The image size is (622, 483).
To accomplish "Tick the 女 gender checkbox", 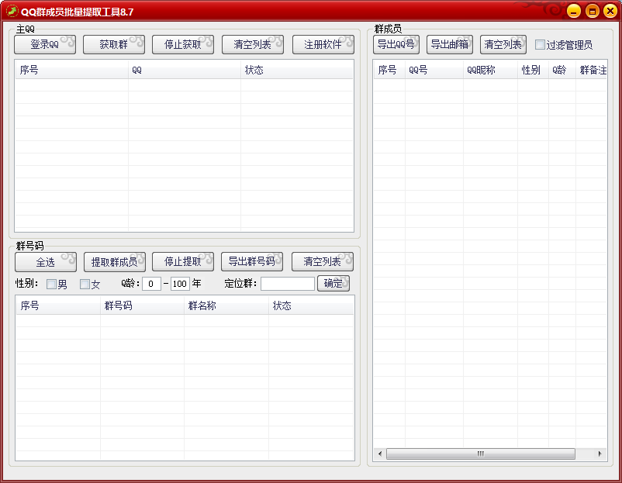I will coord(85,284).
